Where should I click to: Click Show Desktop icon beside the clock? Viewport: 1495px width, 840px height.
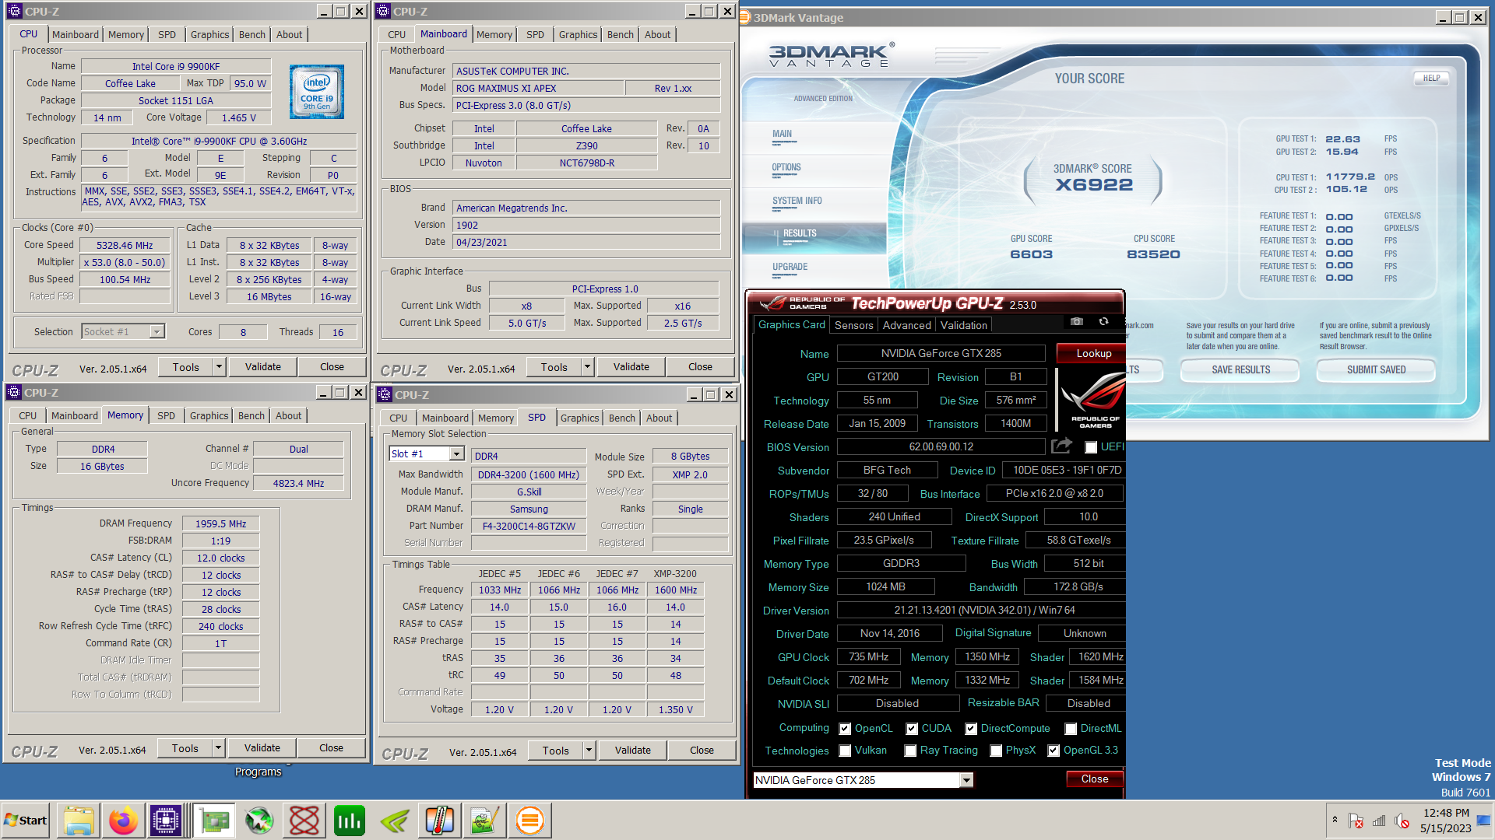(1485, 821)
